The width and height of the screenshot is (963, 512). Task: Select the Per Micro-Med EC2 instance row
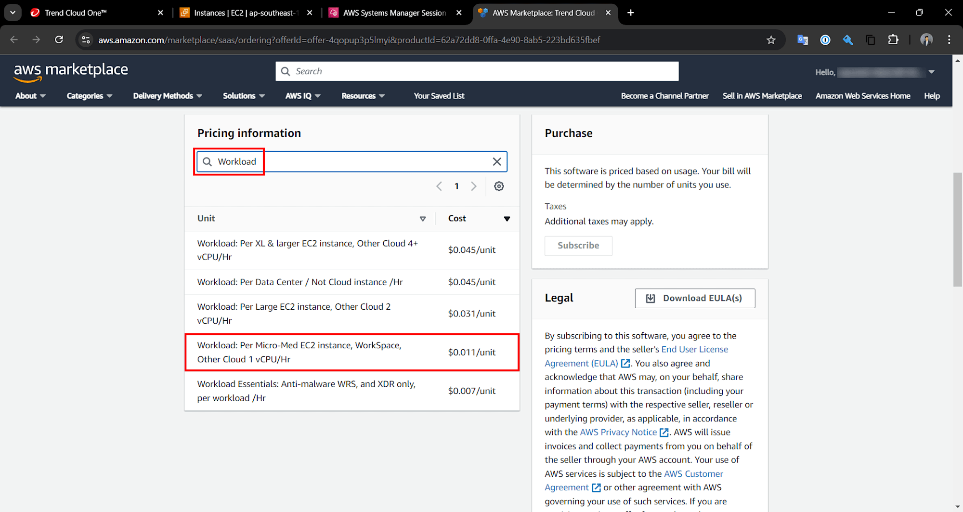click(352, 353)
